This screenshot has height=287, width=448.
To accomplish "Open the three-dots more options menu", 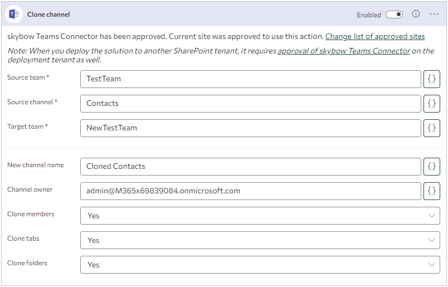I will point(434,14).
